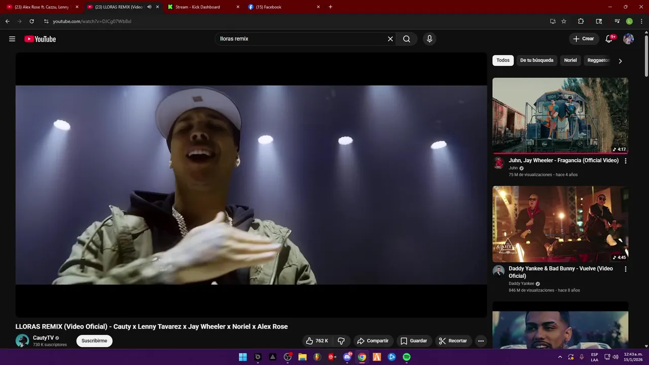The width and height of the screenshot is (649, 365).
Task: Open the CautyTV channel name link
Action: click(43, 338)
